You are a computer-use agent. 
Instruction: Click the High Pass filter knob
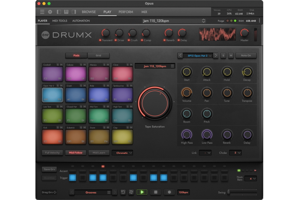187,135
